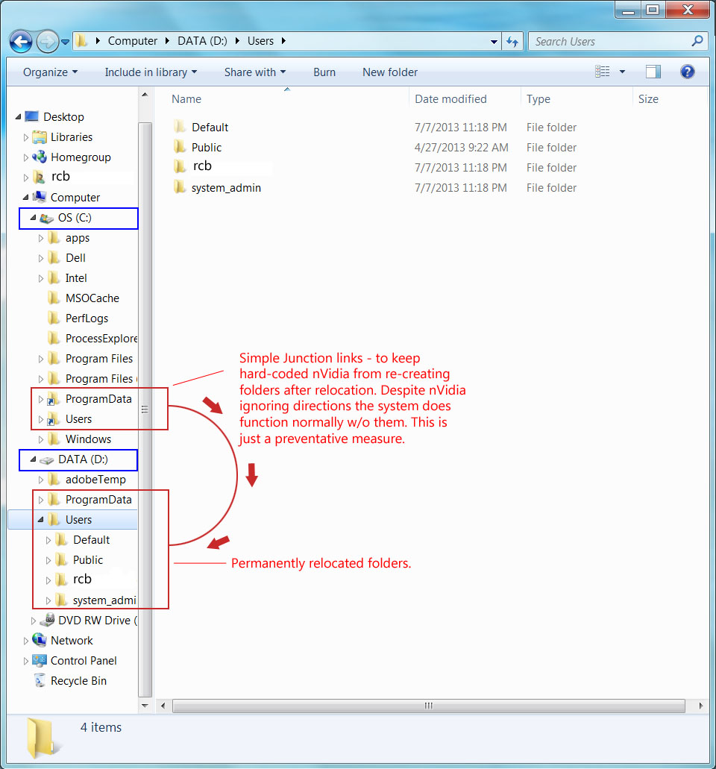716x769 pixels.
Task: Open the previous locations dropdown in address bar
Action: [494, 42]
